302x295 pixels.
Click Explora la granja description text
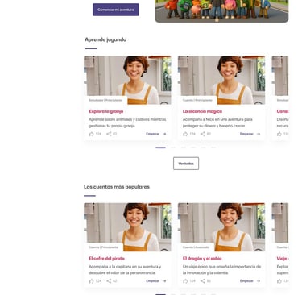click(127, 123)
